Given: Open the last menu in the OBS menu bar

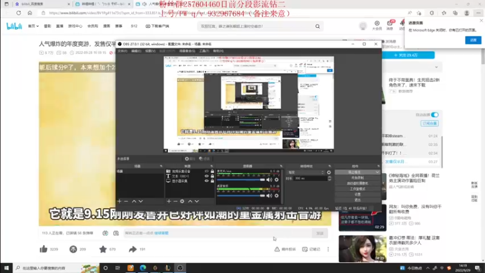Looking at the screenshot, I should click(218, 51).
